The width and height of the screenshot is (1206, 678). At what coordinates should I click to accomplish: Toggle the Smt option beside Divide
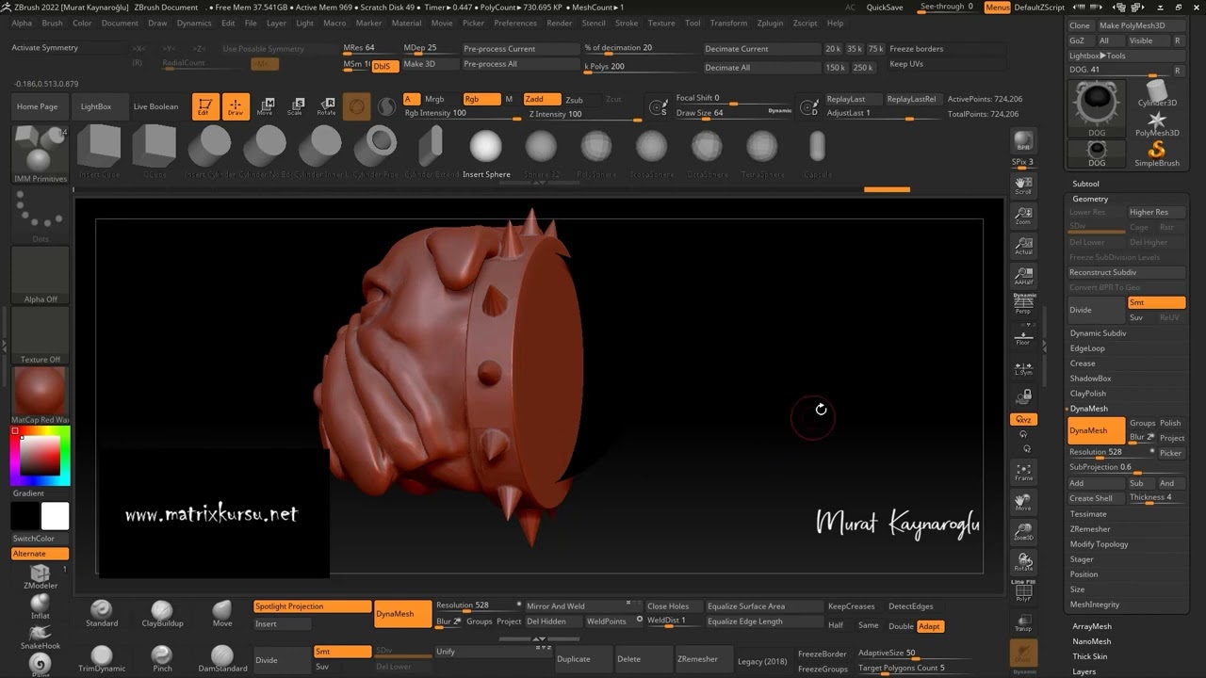pyautogui.click(x=1156, y=302)
